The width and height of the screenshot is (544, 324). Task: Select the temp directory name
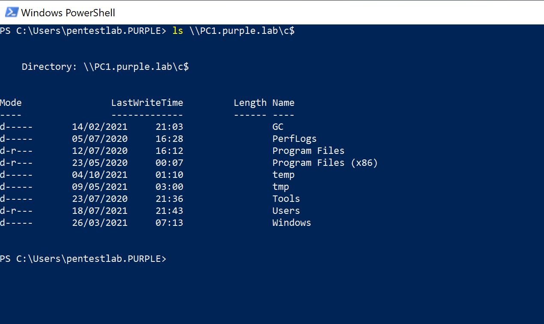pos(284,175)
